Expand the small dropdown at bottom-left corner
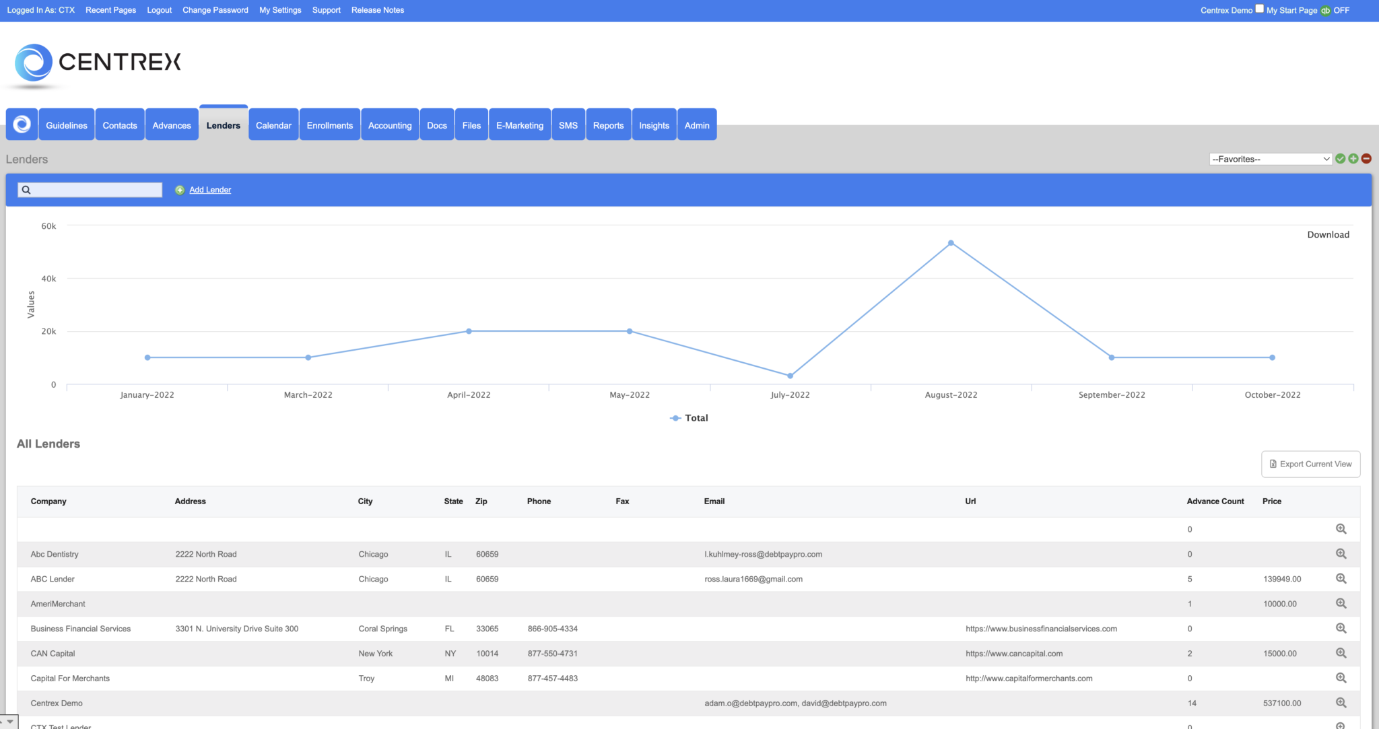1379x729 pixels. (9, 721)
